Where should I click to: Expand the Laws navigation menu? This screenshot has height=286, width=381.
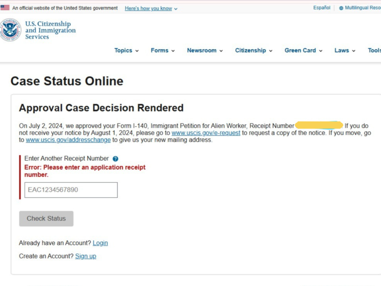(345, 51)
